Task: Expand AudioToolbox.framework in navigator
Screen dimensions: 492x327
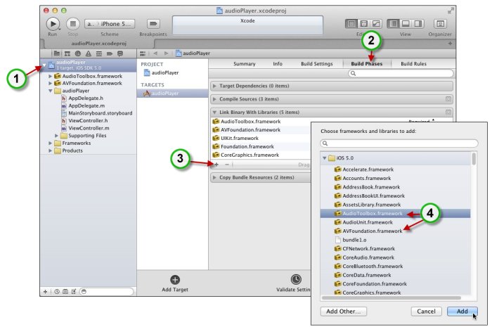Action: pyautogui.click(x=50, y=76)
